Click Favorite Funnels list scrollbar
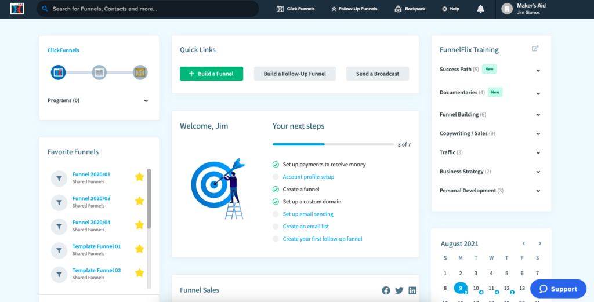The image size is (594, 302). coord(149,199)
